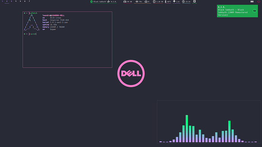262x147 pixels.
Task: Click the red power icon in top bar
Action: pyautogui.click(x=259, y=2)
